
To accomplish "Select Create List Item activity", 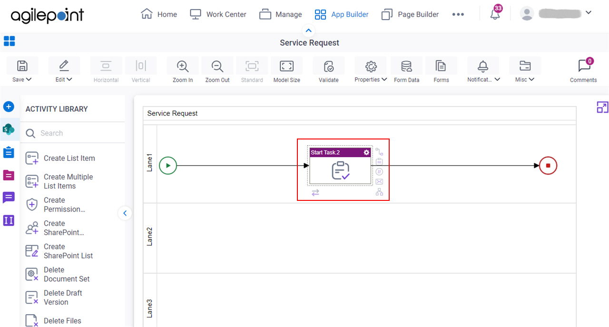I will [x=60, y=159].
